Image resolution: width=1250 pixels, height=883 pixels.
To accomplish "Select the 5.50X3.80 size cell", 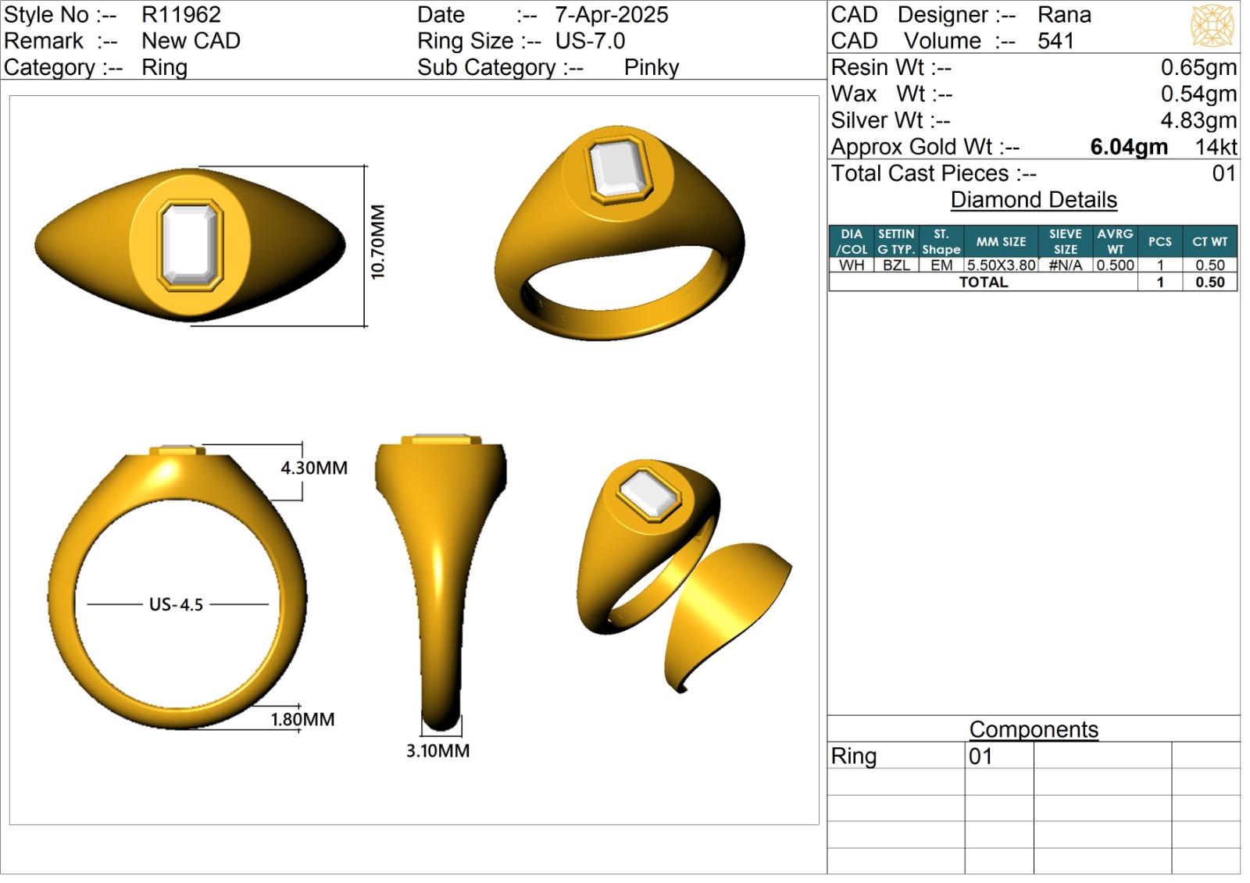I will 1001,265.
